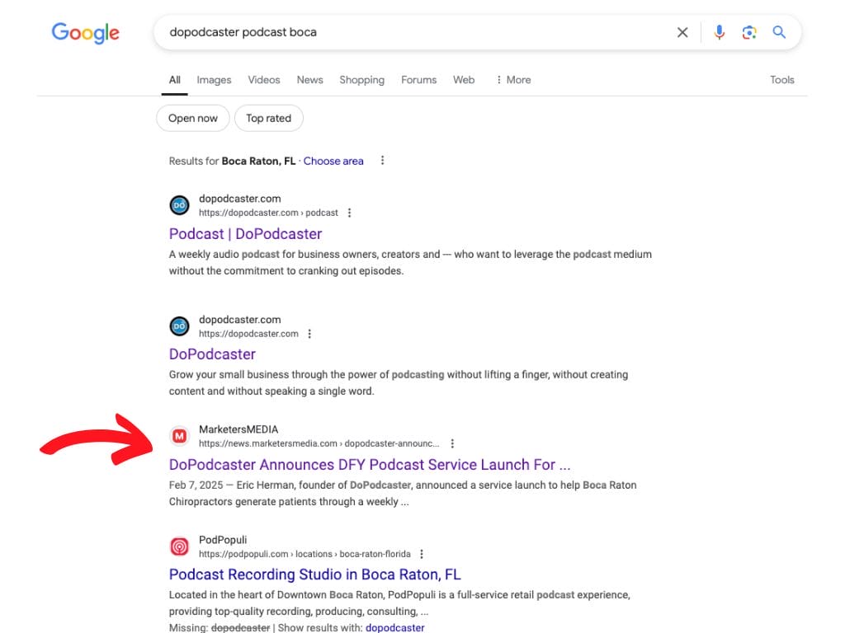The height and width of the screenshot is (633, 845).
Task: Click the Google logo
Action: 85,33
